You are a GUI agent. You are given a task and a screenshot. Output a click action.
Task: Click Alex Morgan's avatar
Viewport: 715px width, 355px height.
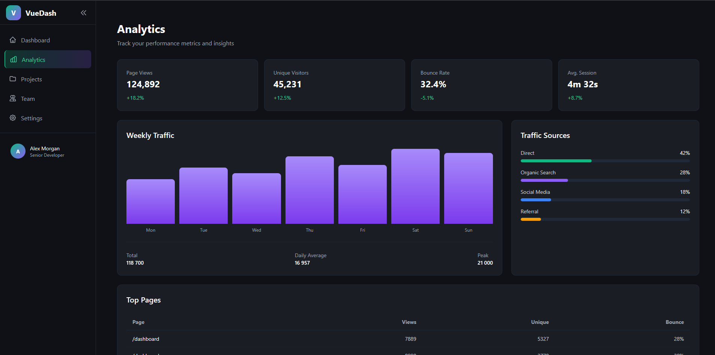point(18,151)
